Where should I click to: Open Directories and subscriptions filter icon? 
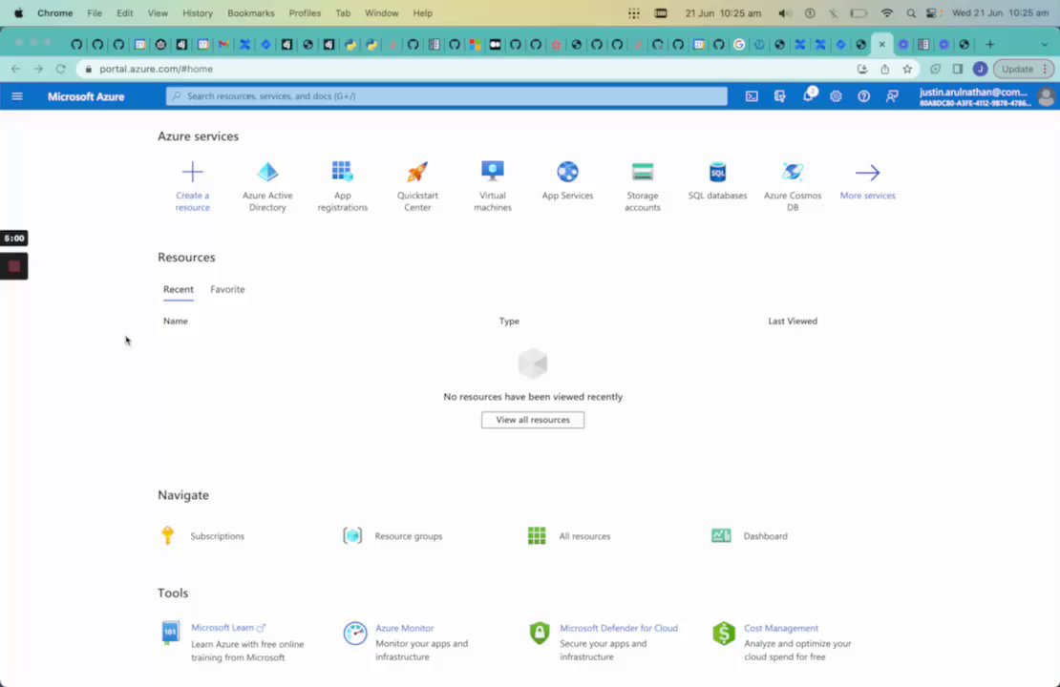pos(779,96)
